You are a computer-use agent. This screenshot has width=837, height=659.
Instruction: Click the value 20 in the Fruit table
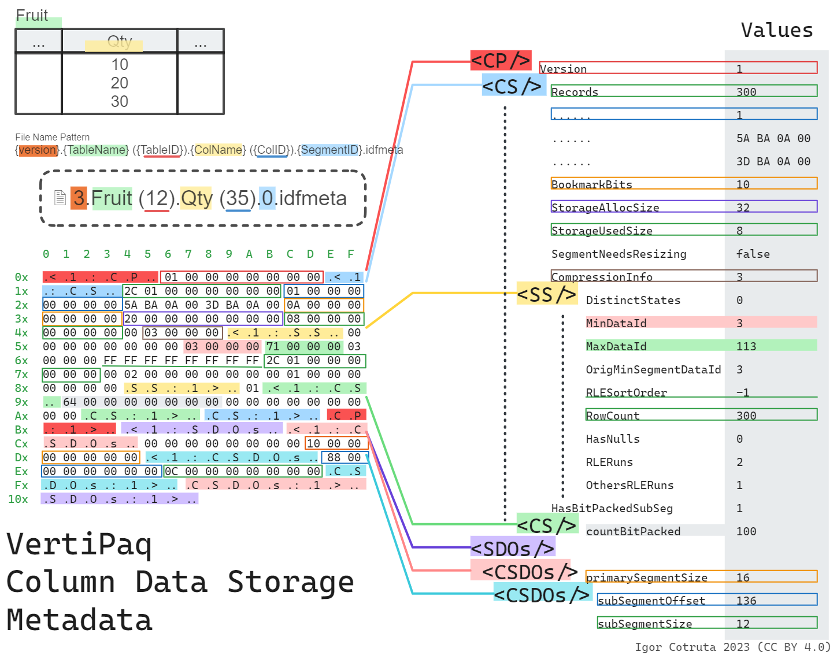(x=120, y=83)
